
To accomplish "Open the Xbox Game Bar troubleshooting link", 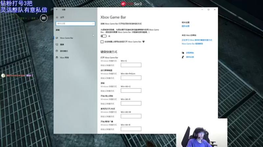I will (192, 44).
